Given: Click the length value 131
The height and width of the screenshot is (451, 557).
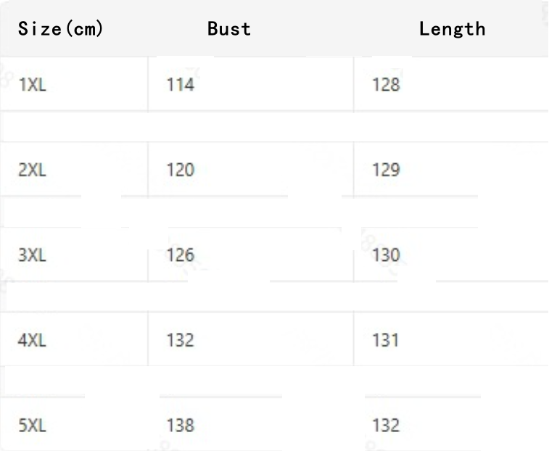Looking at the screenshot, I should coord(385,340).
